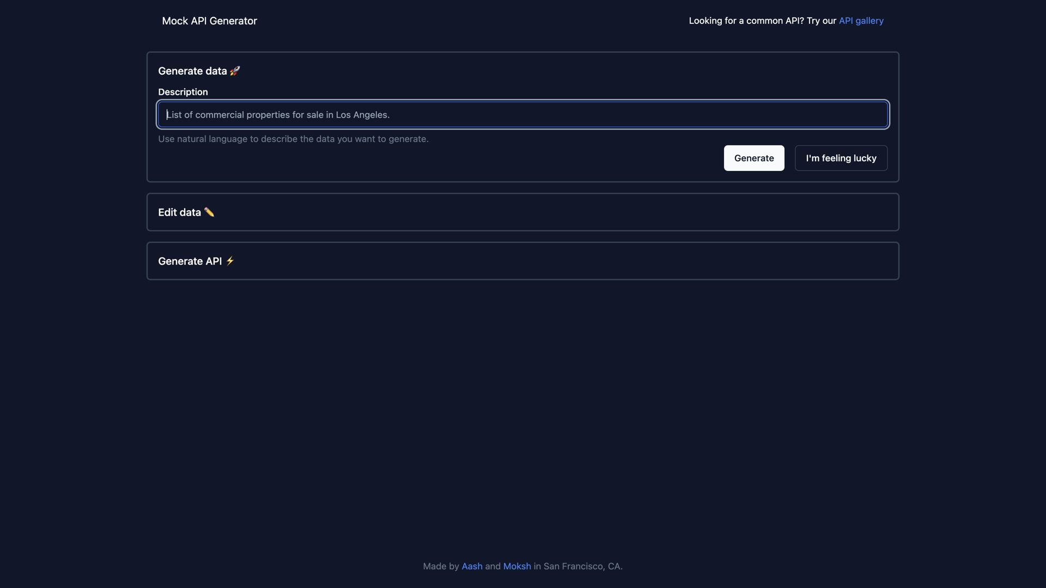
Task: Click the Description input field
Action: pyautogui.click(x=522, y=114)
